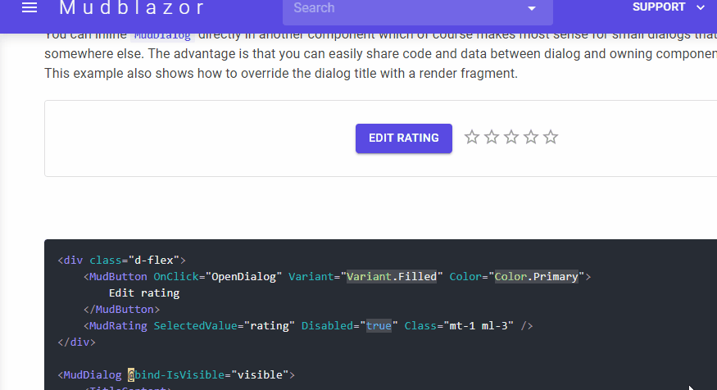The width and height of the screenshot is (717, 390).
Task: Click the "true" value in code
Action: tap(379, 325)
